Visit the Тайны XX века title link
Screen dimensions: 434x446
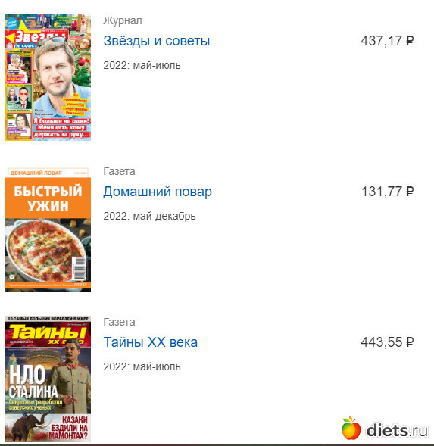pos(150,342)
